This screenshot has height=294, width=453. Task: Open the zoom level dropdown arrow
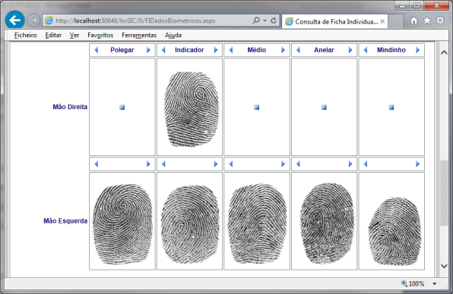tap(434, 284)
